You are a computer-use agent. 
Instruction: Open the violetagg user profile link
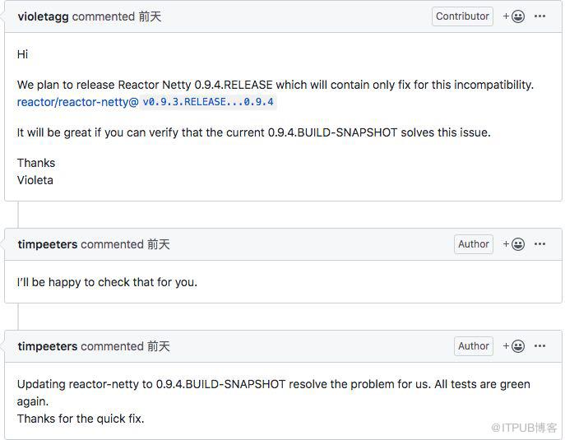click(x=44, y=16)
